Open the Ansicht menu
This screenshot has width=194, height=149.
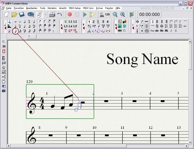pos(63,8)
